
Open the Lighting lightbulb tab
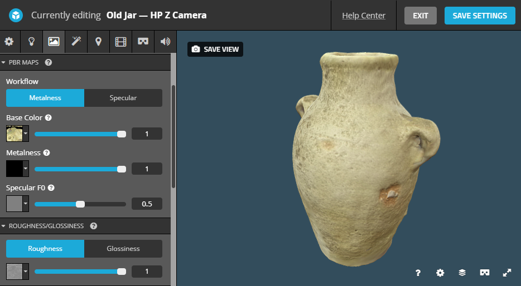click(x=32, y=42)
